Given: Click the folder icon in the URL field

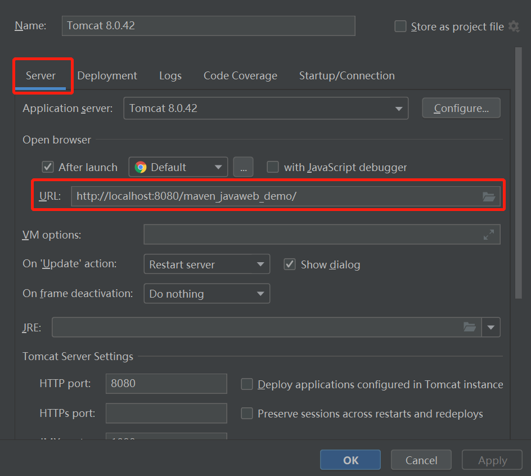Looking at the screenshot, I should [489, 196].
